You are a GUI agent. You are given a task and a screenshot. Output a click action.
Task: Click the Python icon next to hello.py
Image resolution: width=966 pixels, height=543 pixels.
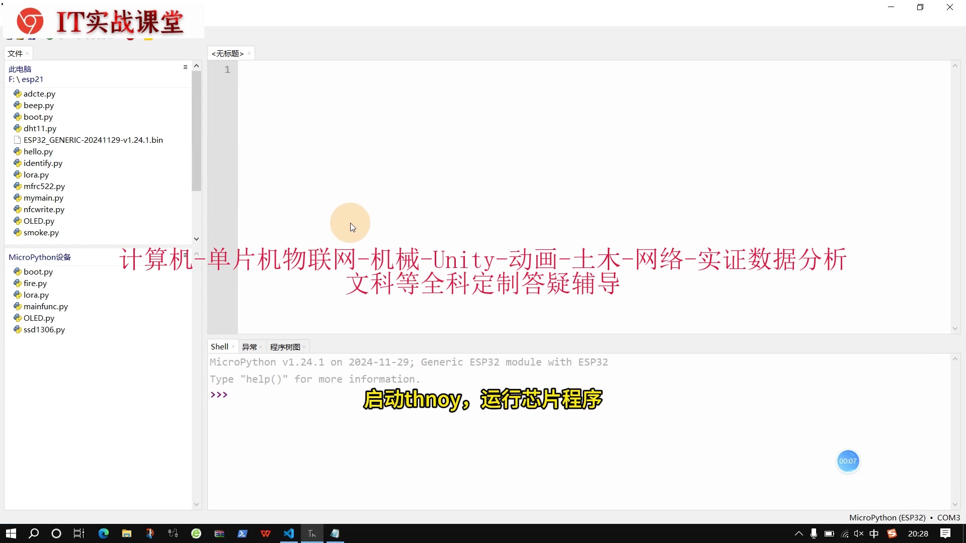pyautogui.click(x=18, y=151)
